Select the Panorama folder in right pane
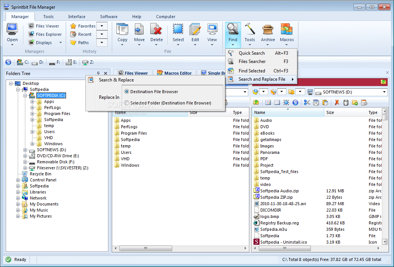Screen dimensions: 394x267 (x=270, y=152)
